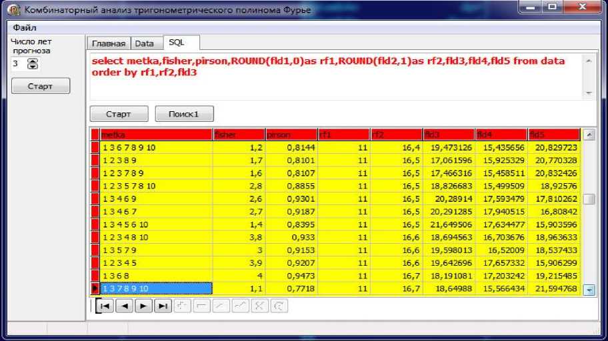608x341 pixels.
Task: Click current-row arrow indicator in last row
Action: tap(95, 288)
